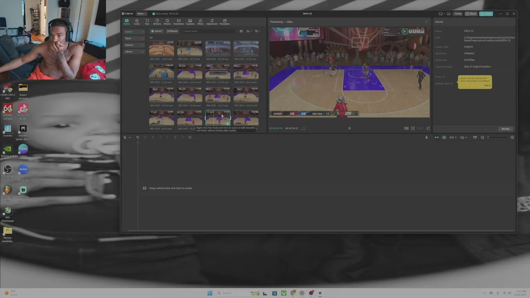
Task: Select the All media filter label
Action: pos(151,38)
